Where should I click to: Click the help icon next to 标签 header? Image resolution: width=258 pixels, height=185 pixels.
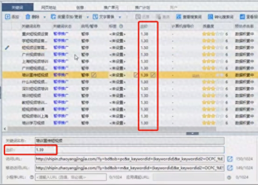(121, 26)
